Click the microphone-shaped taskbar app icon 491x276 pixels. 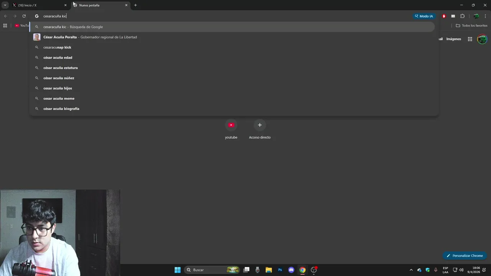tap(257, 270)
